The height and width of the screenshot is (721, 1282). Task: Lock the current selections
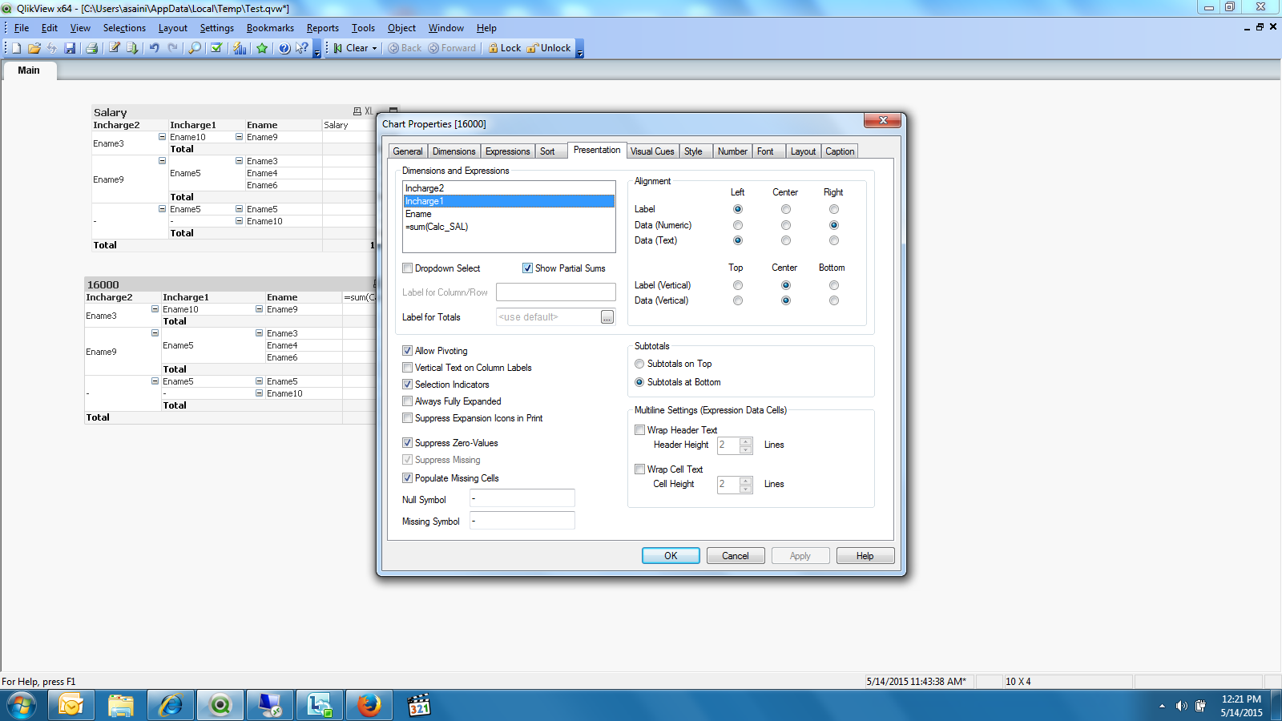[505, 48]
